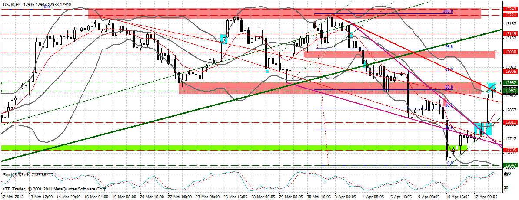Select the Fibonacci 0.0 level label at chart bottom
Image resolution: width=519 pixels, height=200 pixels.
[450, 163]
